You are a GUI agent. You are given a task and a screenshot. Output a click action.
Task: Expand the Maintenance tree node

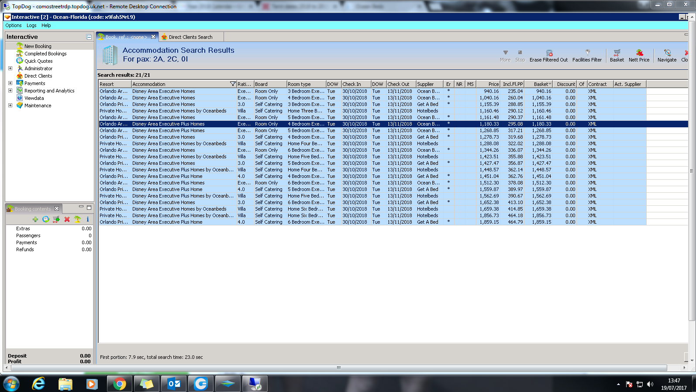(10, 106)
